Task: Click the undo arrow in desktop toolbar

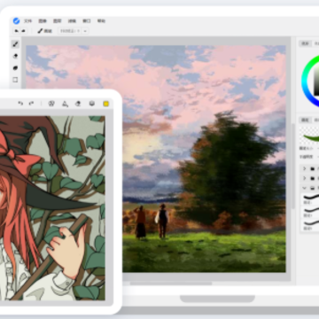Action: (17, 31)
